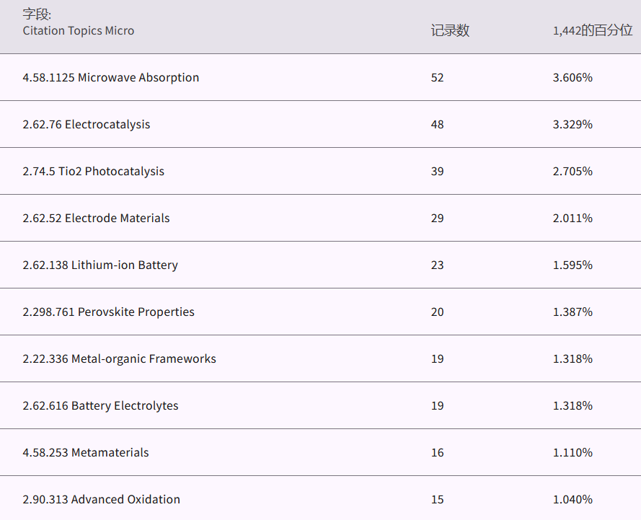Click the 1.387% value for Perovskite Properties
Viewport: 641px width, 520px height.
point(573,312)
